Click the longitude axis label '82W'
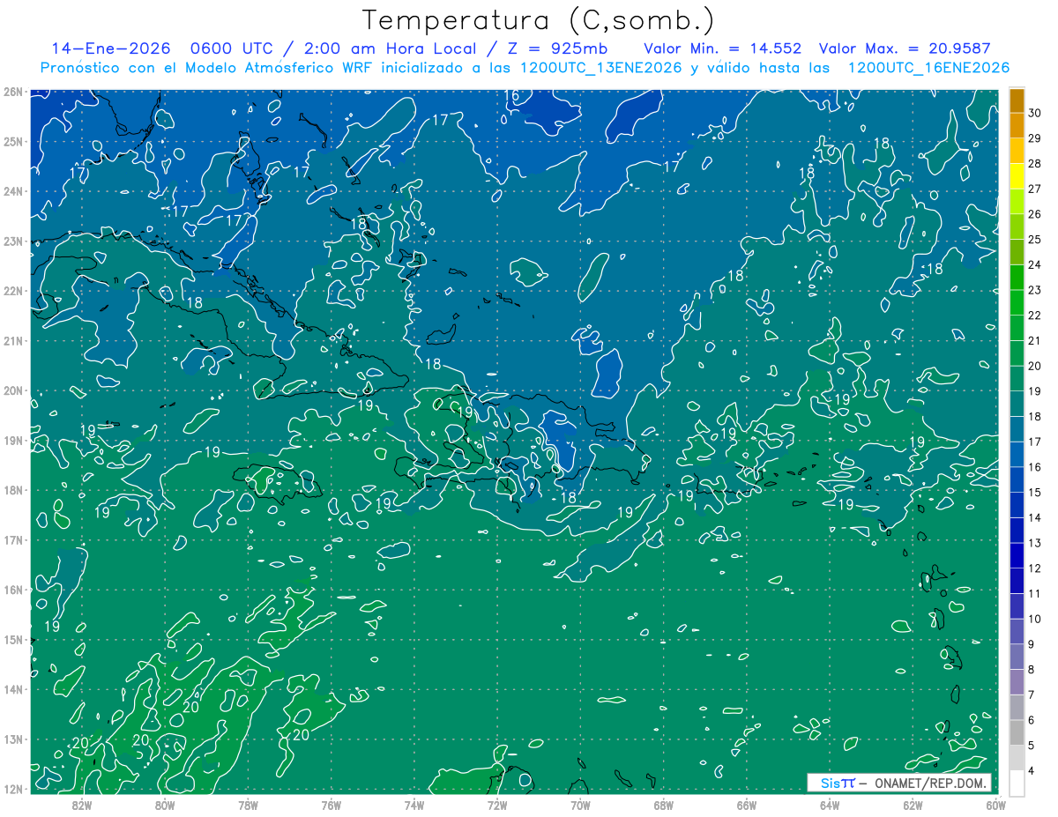Image resolution: width=1058 pixels, height=817 pixels. 82,805
